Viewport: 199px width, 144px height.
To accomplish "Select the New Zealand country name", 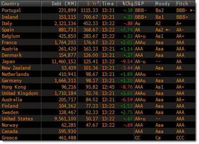I will pos(16,68).
